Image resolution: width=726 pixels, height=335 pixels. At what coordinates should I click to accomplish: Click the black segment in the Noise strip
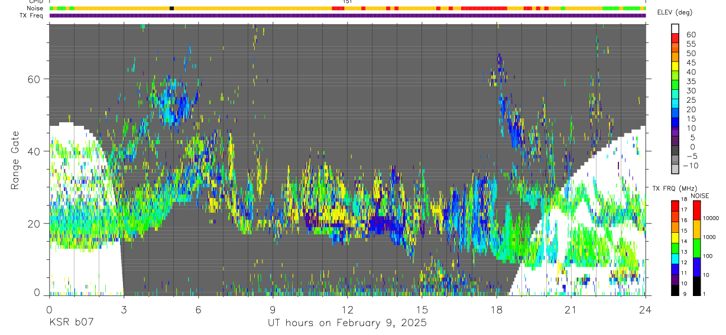171,8
